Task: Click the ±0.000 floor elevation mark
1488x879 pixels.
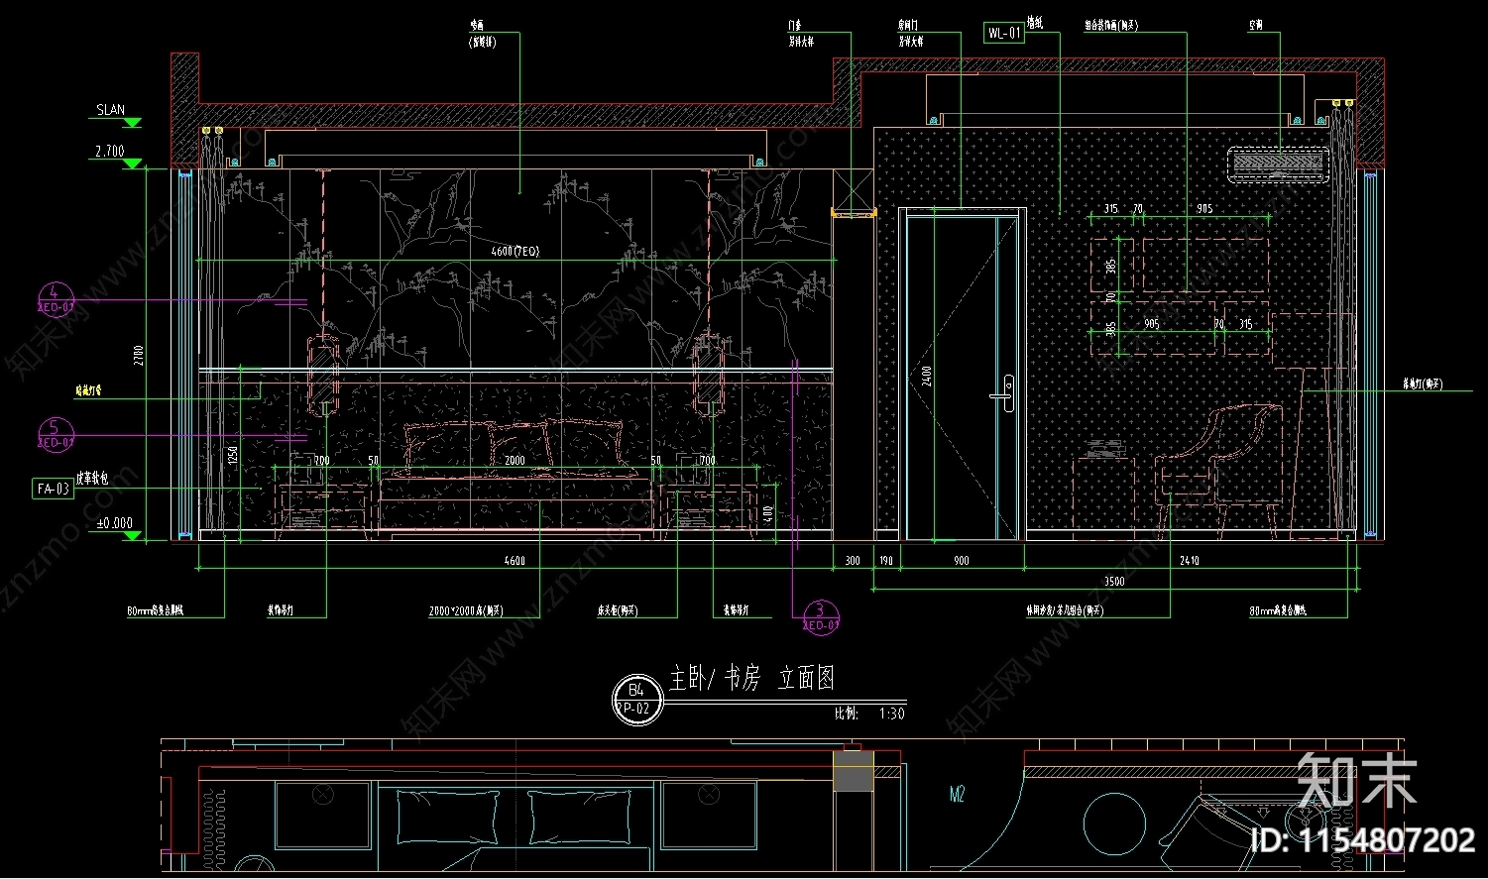Action: tap(114, 523)
